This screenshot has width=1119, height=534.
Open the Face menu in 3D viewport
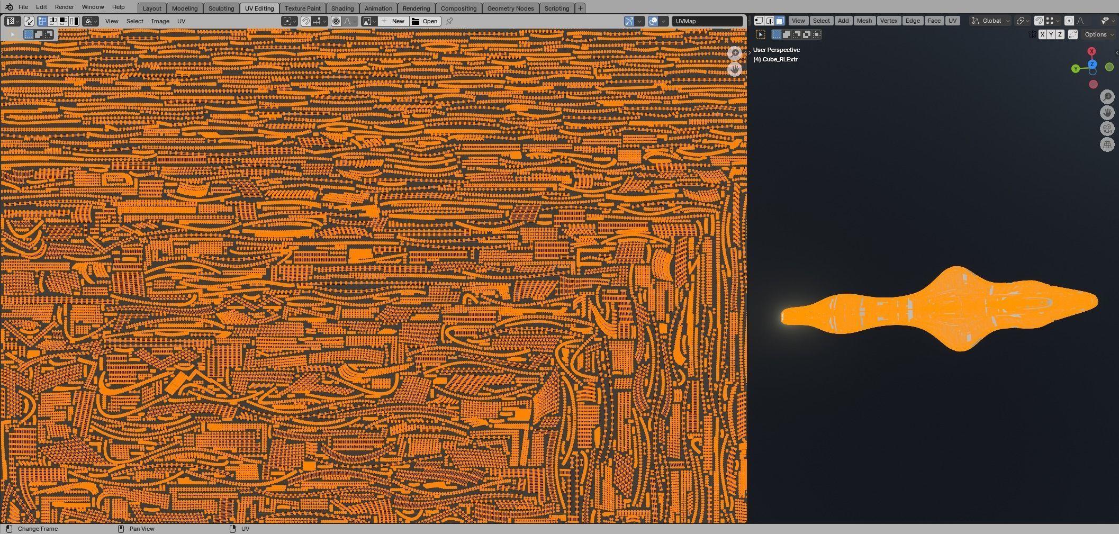(x=934, y=21)
